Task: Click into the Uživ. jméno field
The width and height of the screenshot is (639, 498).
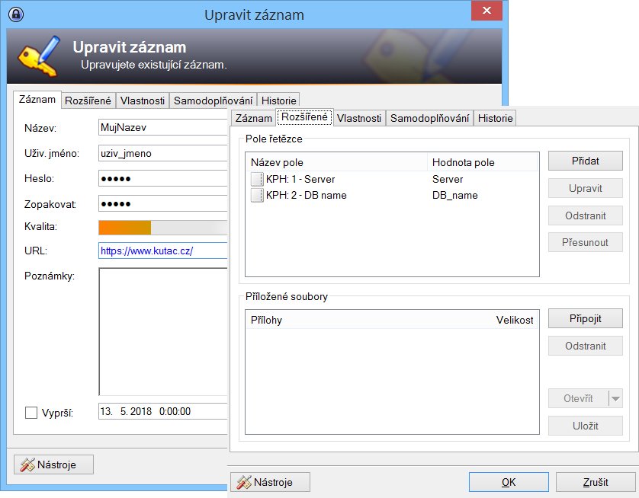Action: (x=163, y=153)
